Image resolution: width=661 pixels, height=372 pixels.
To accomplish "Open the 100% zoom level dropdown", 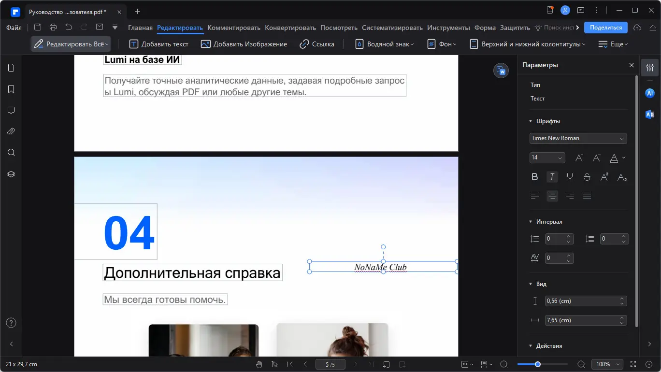I will [607, 364].
